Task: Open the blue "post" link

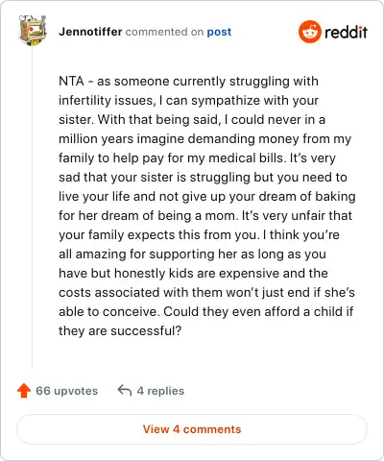Action: [x=219, y=32]
